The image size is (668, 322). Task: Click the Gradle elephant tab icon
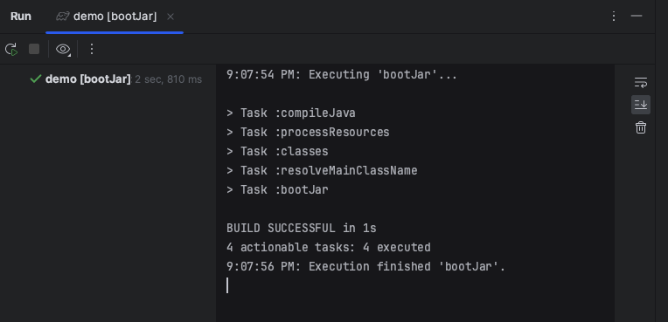click(63, 17)
